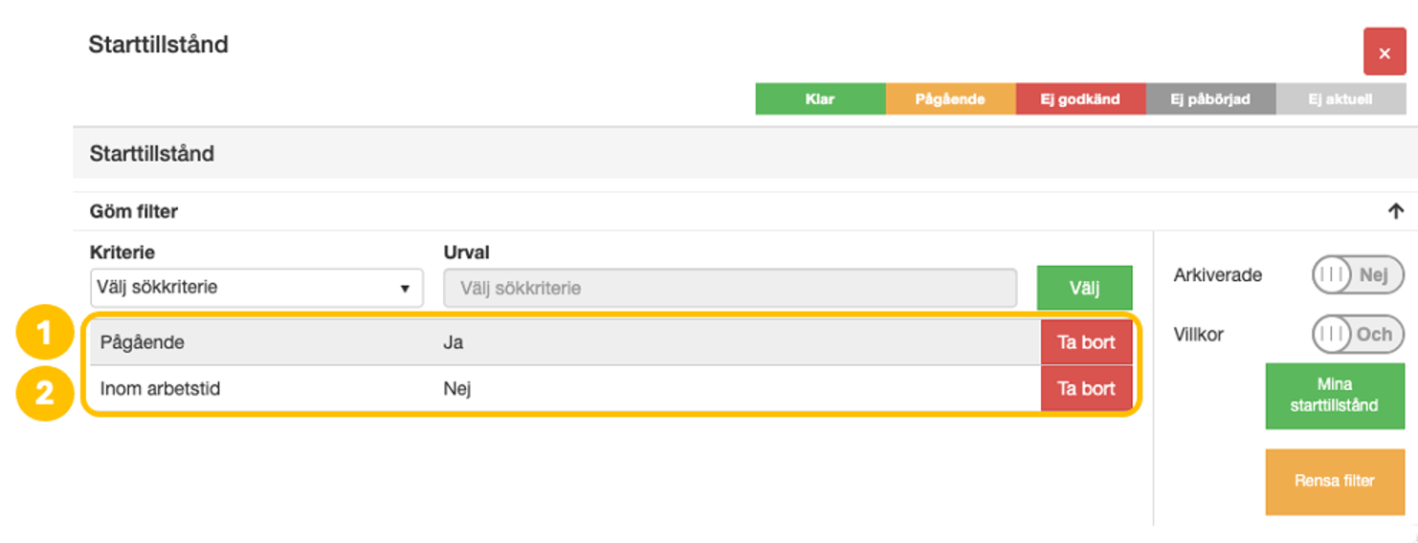The width and height of the screenshot is (1418, 543).
Task: Click the dropdown arrow in Kriterie select
Action: [x=405, y=289]
